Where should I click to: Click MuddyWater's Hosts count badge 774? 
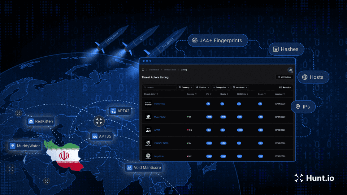coord(223,117)
